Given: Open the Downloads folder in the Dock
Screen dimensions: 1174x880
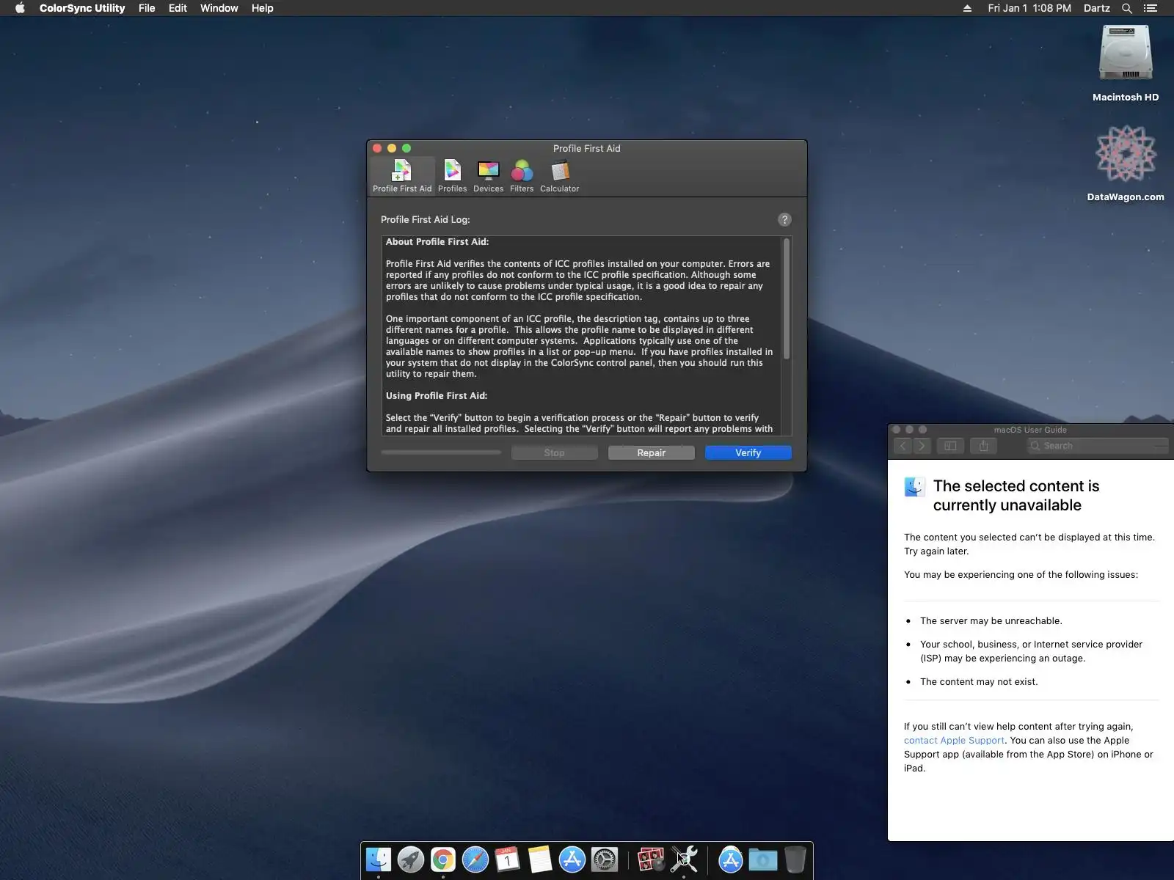Looking at the screenshot, I should coord(763,859).
